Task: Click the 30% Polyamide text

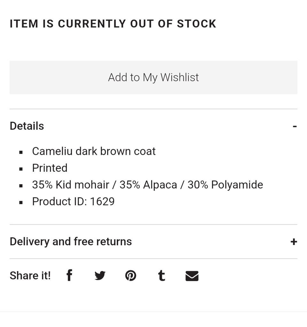Action: point(225,185)
